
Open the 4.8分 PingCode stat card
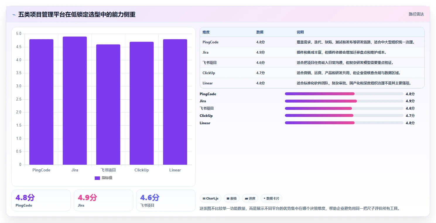click(41, 200)
